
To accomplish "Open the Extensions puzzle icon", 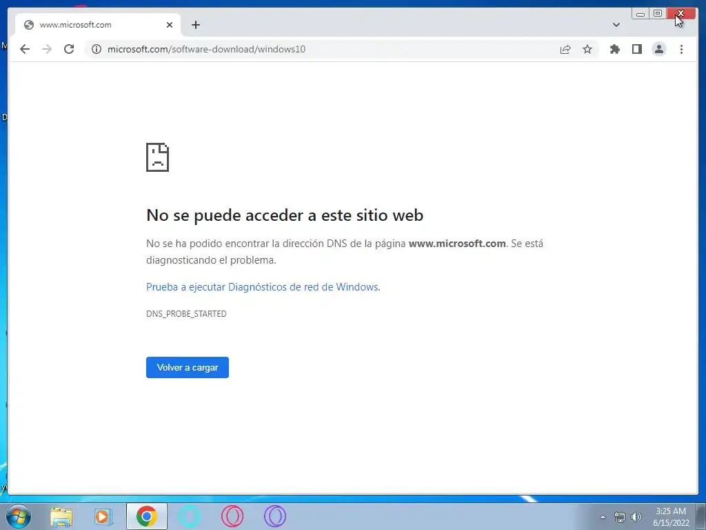I will (614, 49).
